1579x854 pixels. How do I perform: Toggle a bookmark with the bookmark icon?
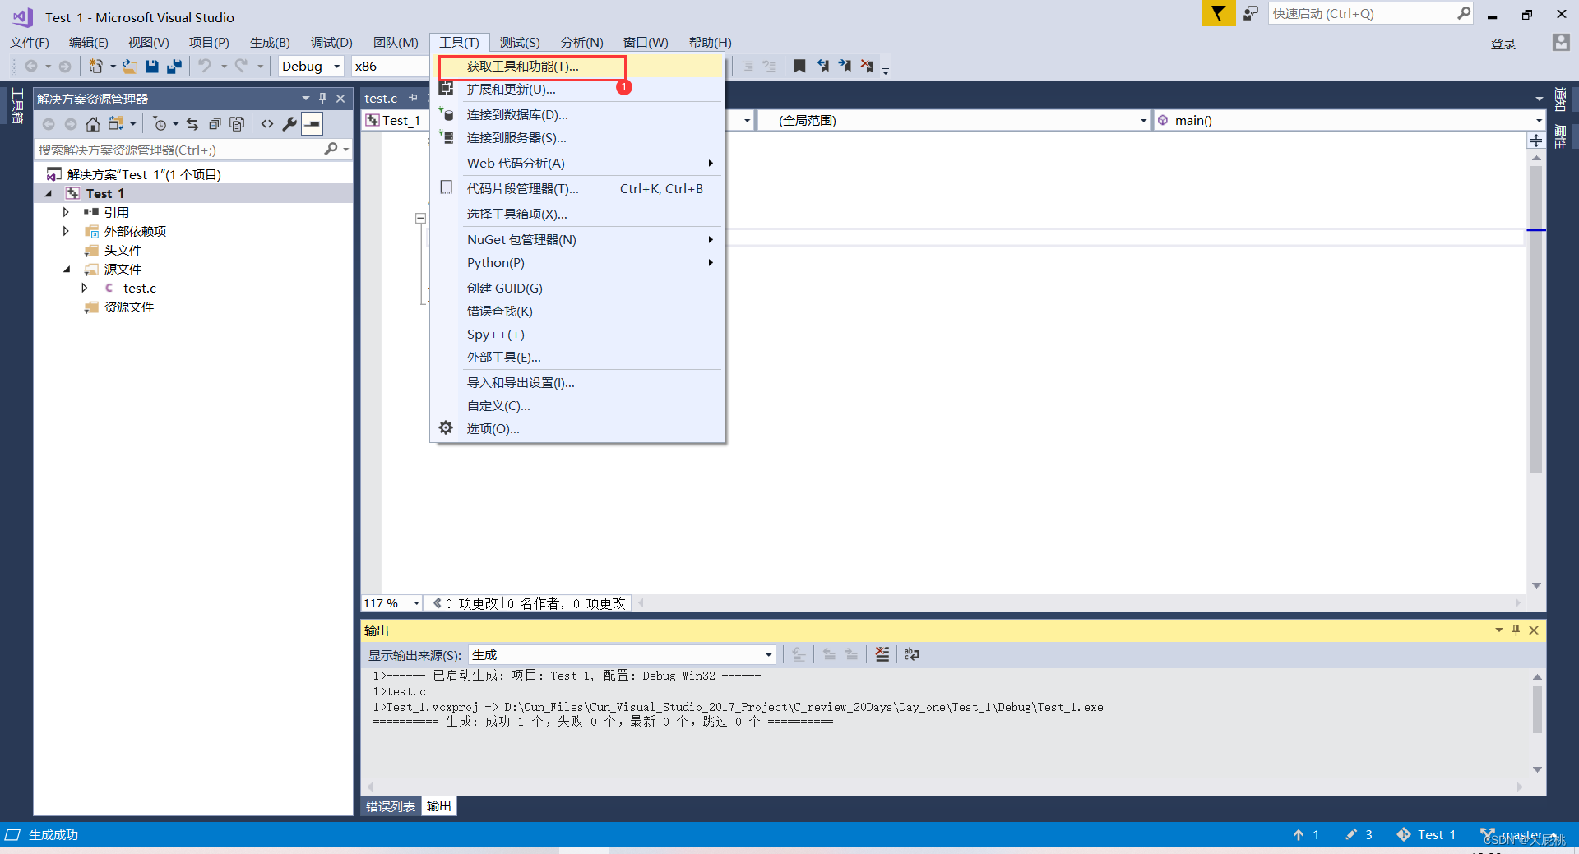pyautogui.click(x=799, y=66)
